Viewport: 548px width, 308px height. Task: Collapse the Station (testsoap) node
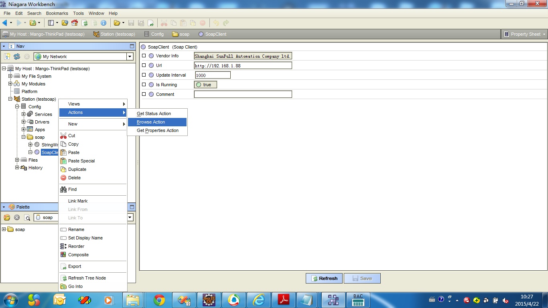point(10,99)
